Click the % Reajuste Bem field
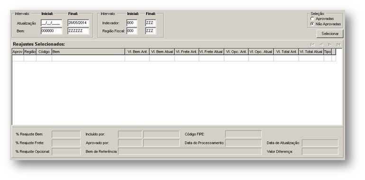This screenshot has width=365, height=180. coord(66,134)
